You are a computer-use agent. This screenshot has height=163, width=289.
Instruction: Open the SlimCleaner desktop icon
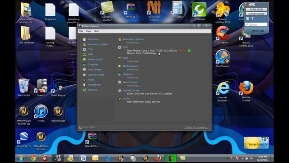[x=223, y=58]
